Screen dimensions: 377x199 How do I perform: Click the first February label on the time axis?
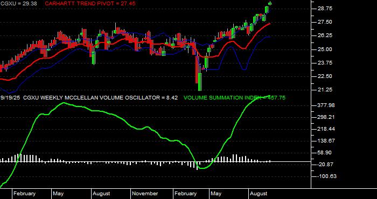[x=25, y=194]
